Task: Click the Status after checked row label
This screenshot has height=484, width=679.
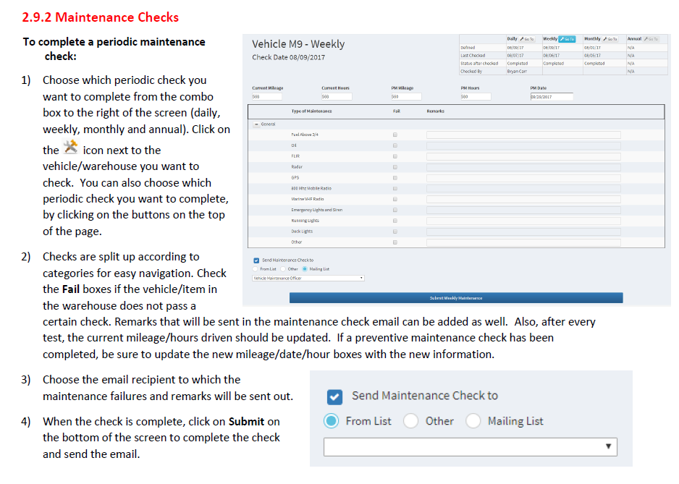Action: pos(479,64)
